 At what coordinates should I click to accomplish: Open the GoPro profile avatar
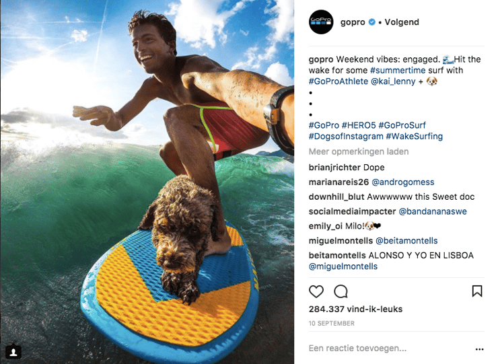pos(321,22)
